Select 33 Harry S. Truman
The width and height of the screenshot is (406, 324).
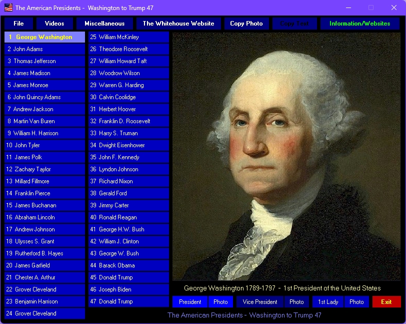(128, 133)
